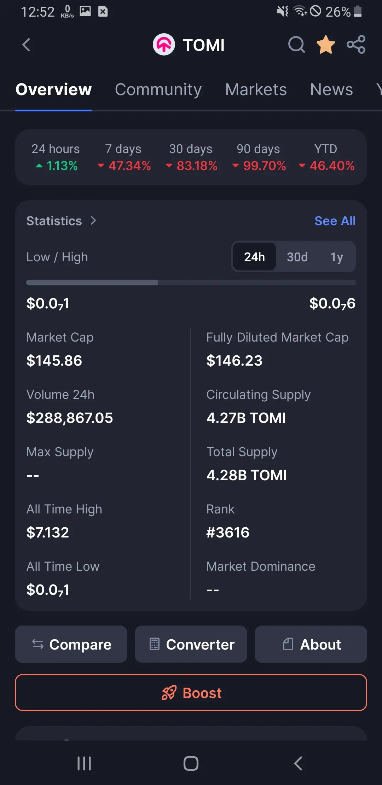Tap the share icon
The height and width of the screenshot is (785, 382).
click(x=356, y=45)
